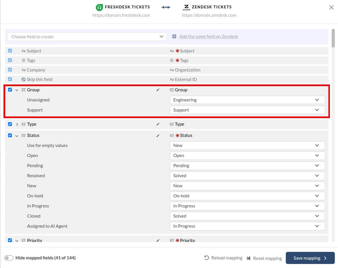The width and height of the screenshot is (338, 268).
Task: Click the domain.freshdesk.com URL
Action: (121, 15)
